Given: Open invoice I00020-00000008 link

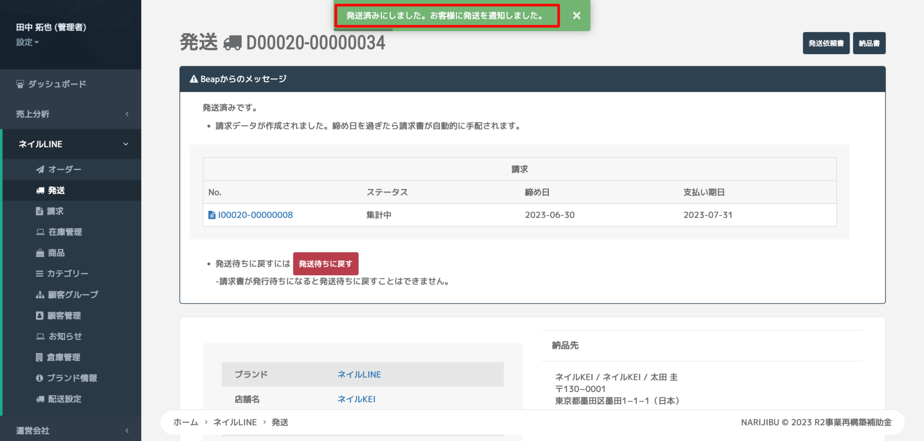Looking at the screenshot, I should click(x=255, y=215).
